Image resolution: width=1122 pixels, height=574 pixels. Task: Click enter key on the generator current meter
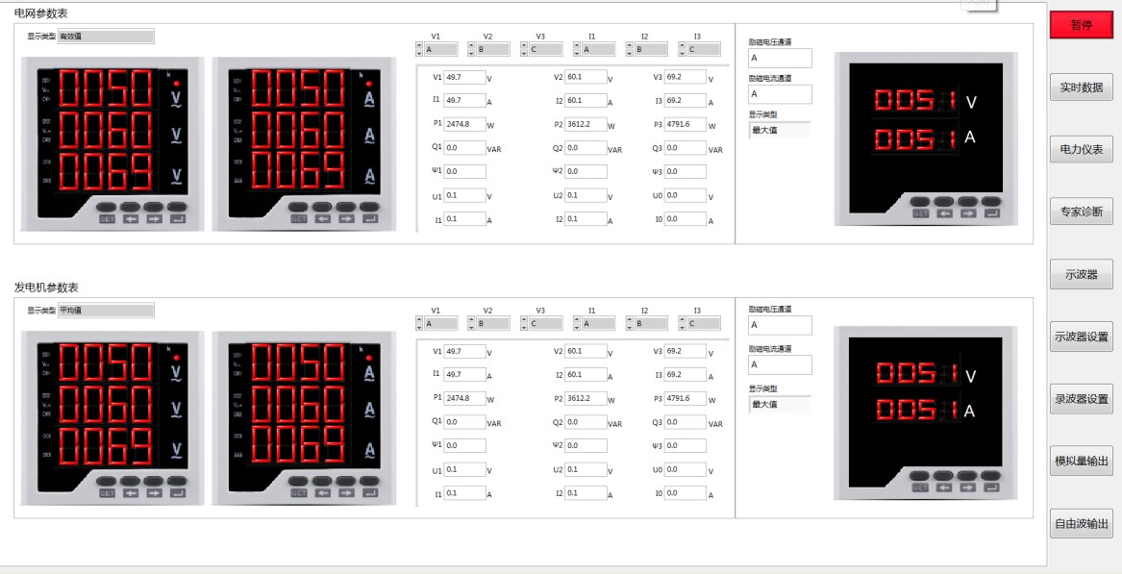point(369,493)
